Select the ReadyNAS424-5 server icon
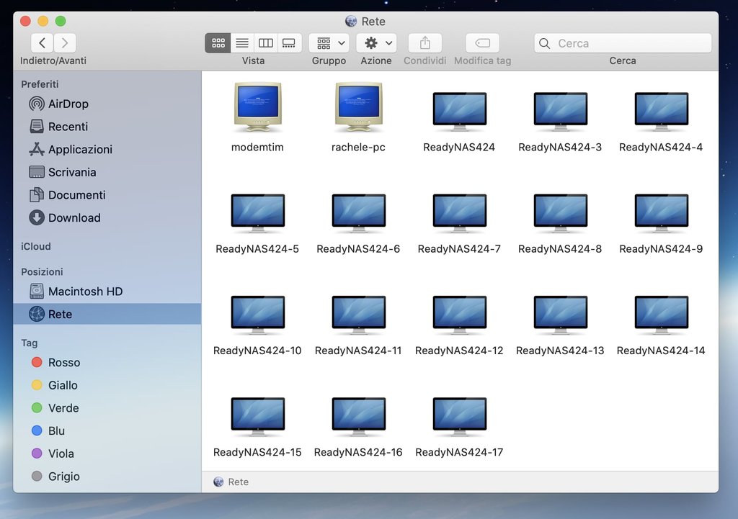The width and height of the screenshot is (738, 519). [x=257, y=213]
